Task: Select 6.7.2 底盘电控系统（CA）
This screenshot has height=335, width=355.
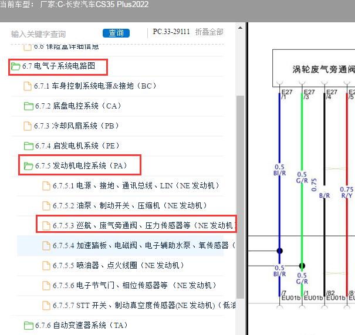Action: click(x=78, y=106)
